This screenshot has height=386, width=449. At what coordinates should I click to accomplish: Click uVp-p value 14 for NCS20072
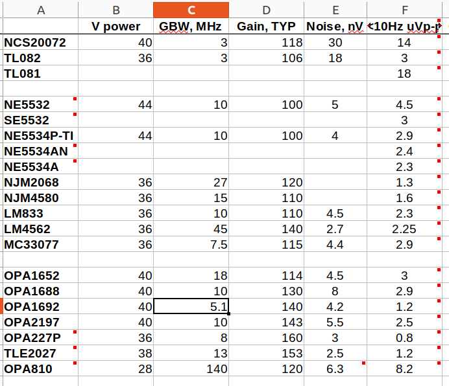(x=404, y=42)
